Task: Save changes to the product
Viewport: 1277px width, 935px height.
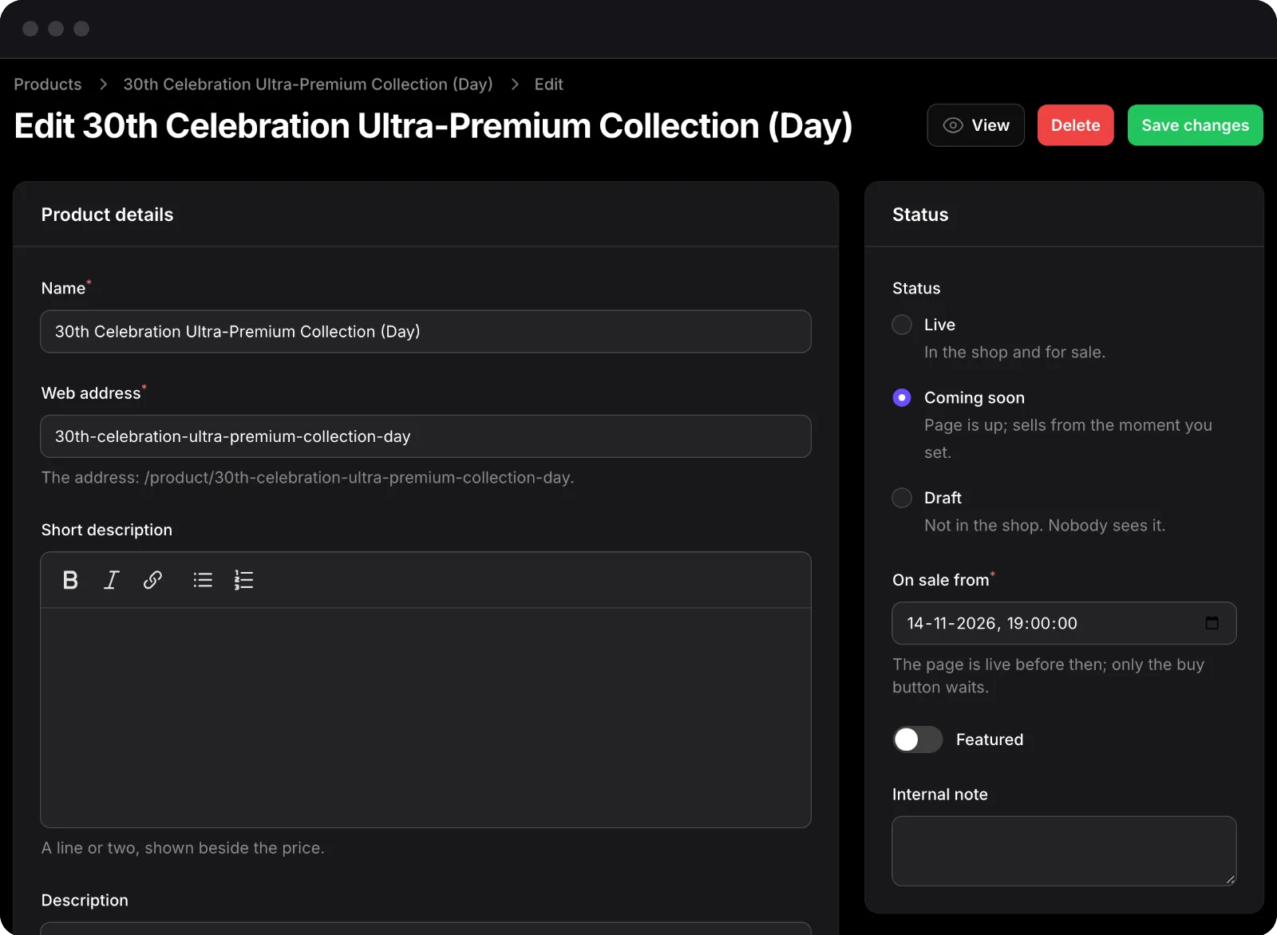Action: (1196, 125)
